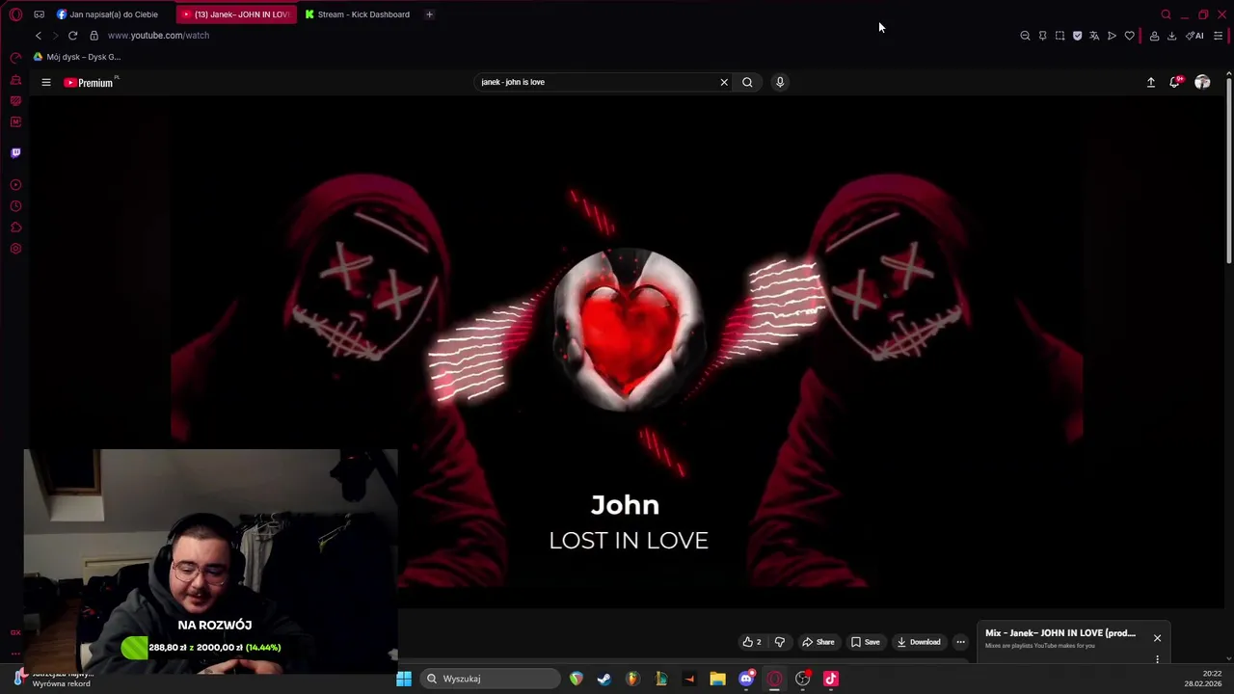
Task: Start voice search with microphone
Action: [x=780, y=82]
